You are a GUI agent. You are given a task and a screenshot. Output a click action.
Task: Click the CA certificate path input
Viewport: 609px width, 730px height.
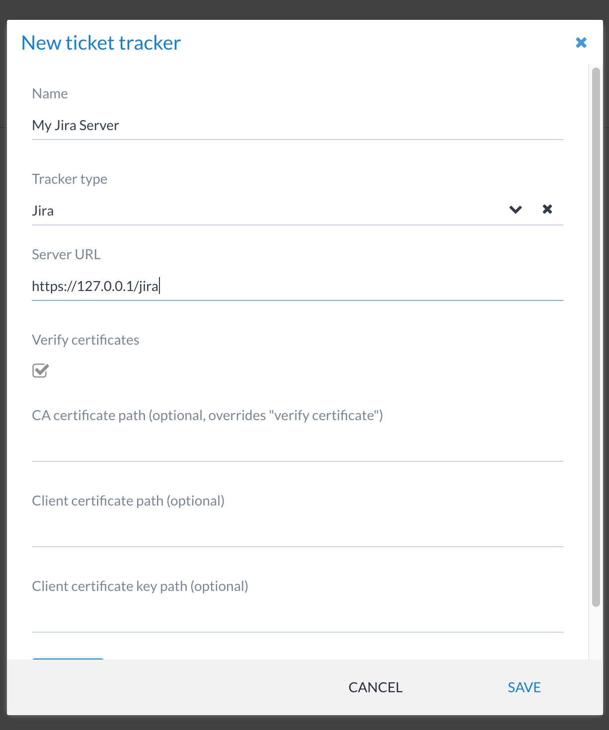pos(297,447)
